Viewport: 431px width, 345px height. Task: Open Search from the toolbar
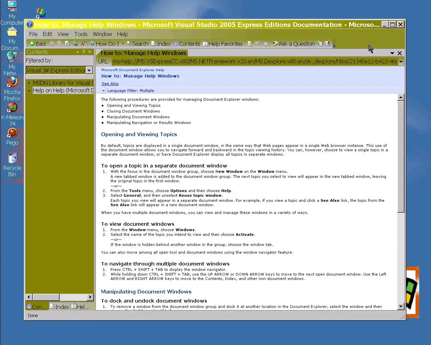pos(137,44)
